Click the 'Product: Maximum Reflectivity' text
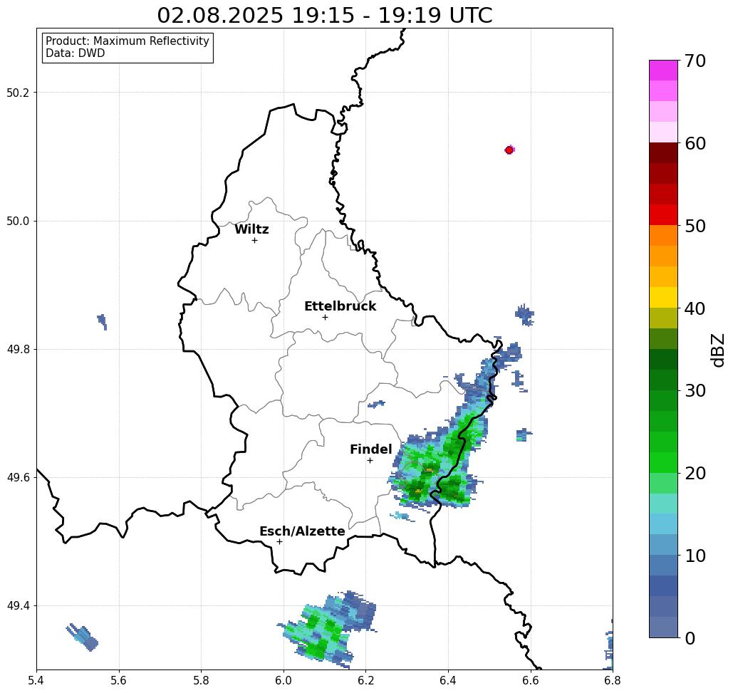 (127, 41)
